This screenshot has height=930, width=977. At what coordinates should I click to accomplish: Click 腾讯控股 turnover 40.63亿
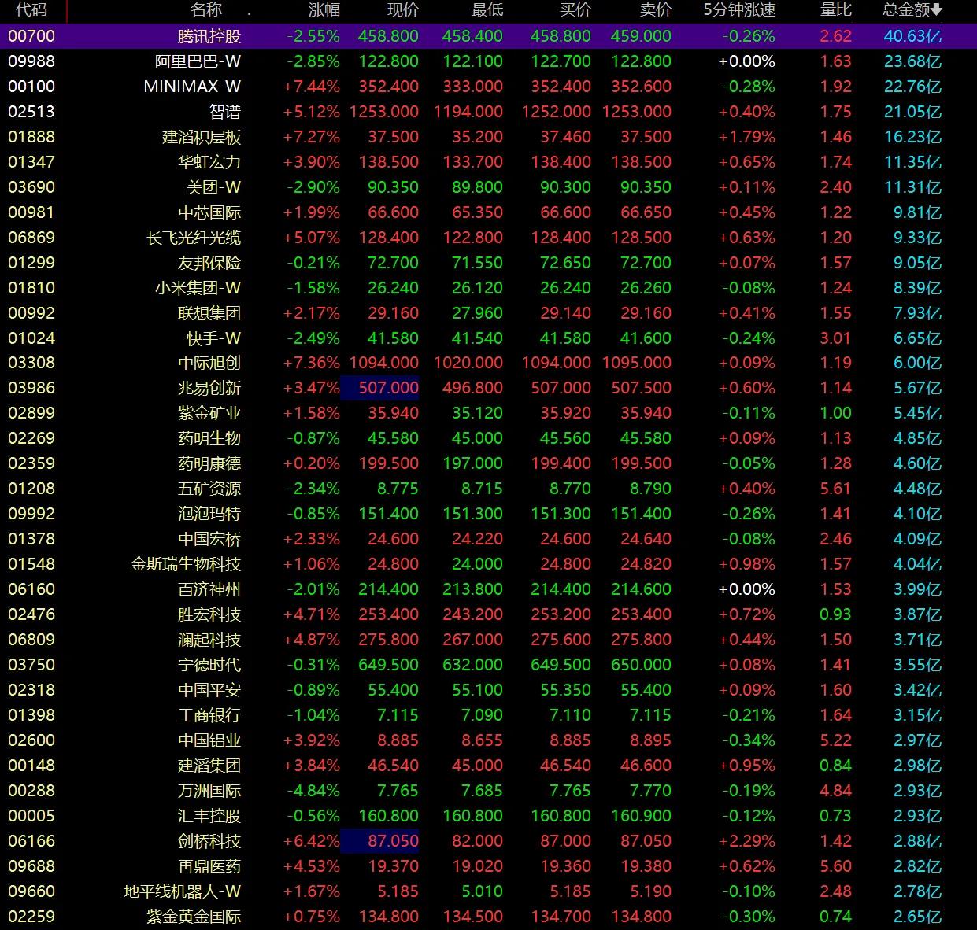tap(912, 36)
